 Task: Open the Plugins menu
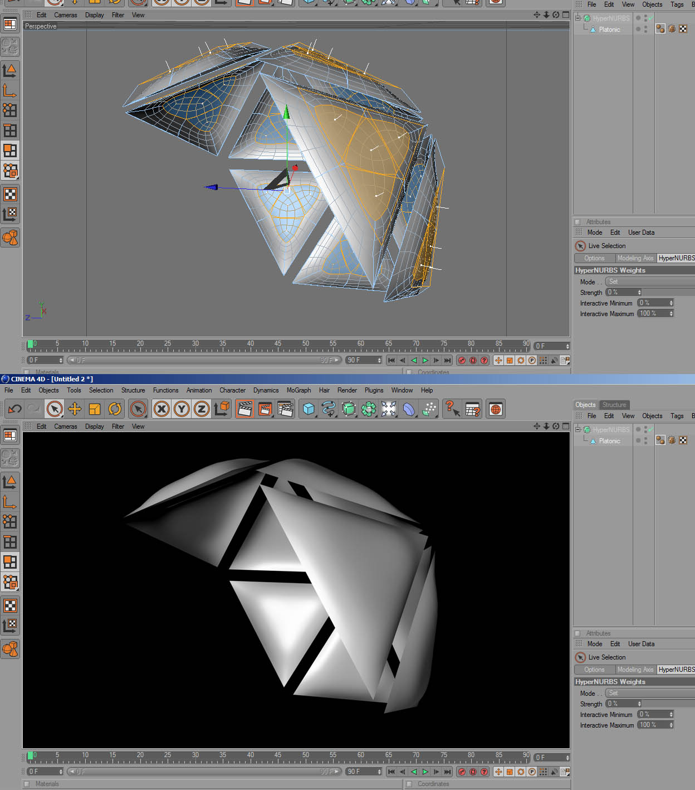pyautogui.click(x=374, y=390)
